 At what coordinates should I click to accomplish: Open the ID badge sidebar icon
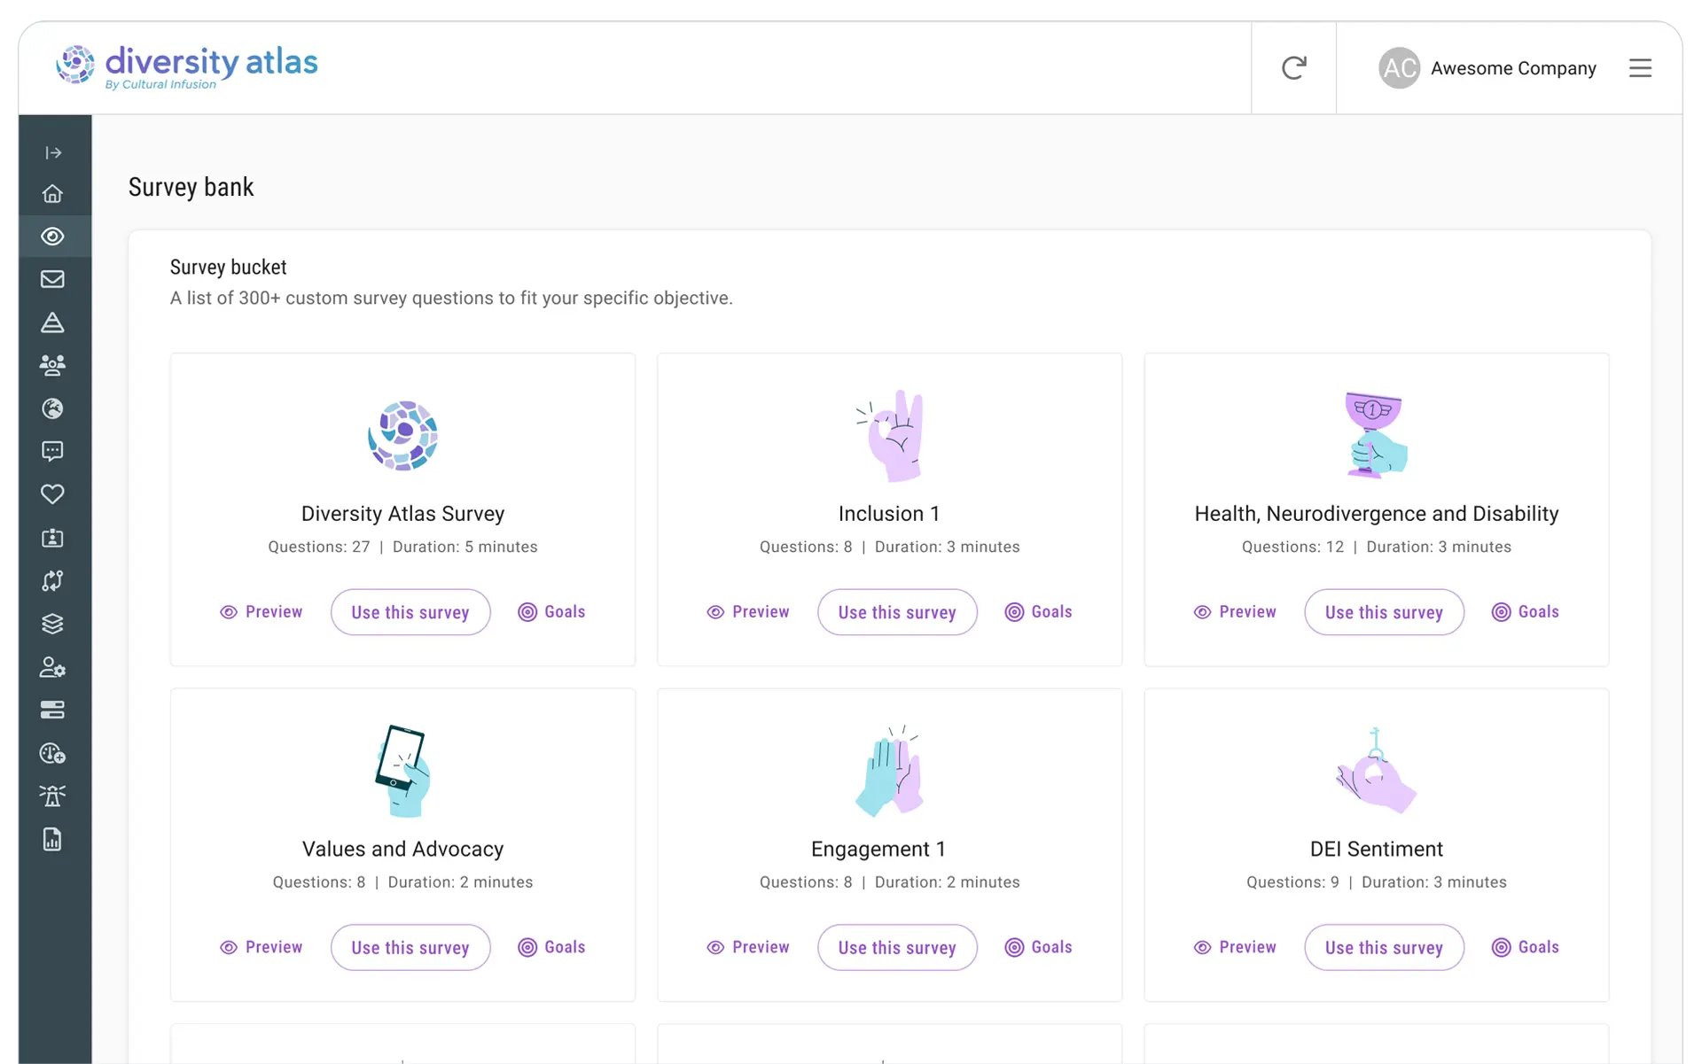coord(53,538)
